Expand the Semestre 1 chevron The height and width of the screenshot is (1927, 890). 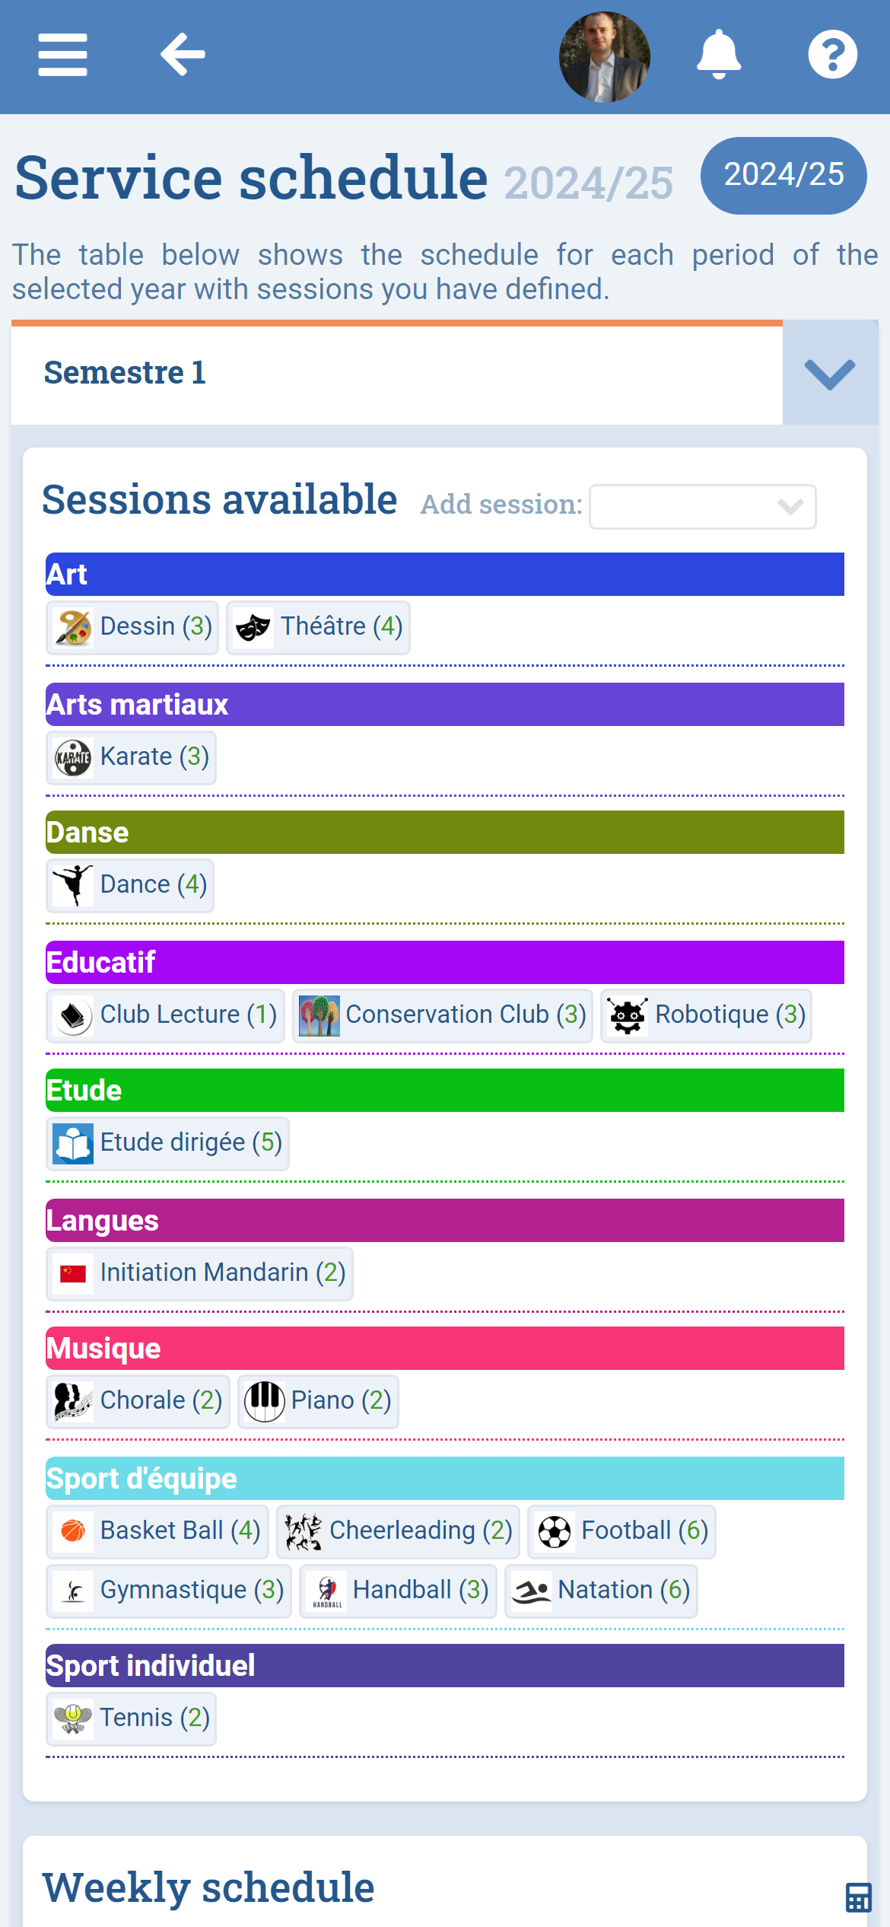(830, 374)
